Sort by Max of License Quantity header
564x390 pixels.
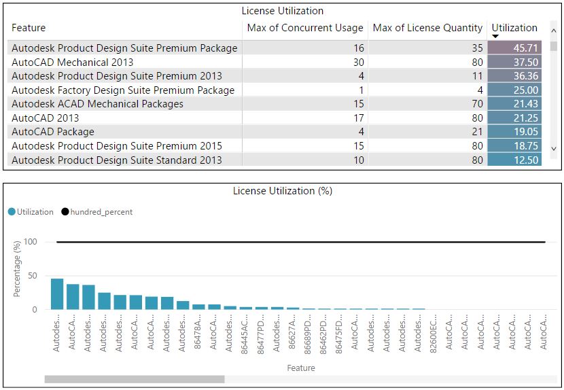tap(427, 28)
